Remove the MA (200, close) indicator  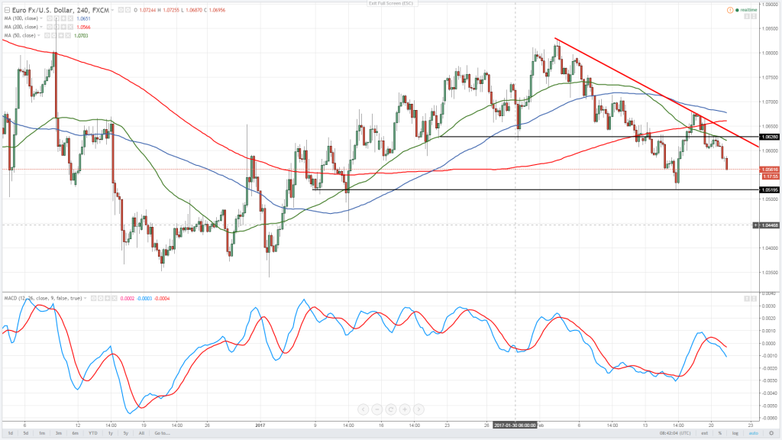coord(70,27)
